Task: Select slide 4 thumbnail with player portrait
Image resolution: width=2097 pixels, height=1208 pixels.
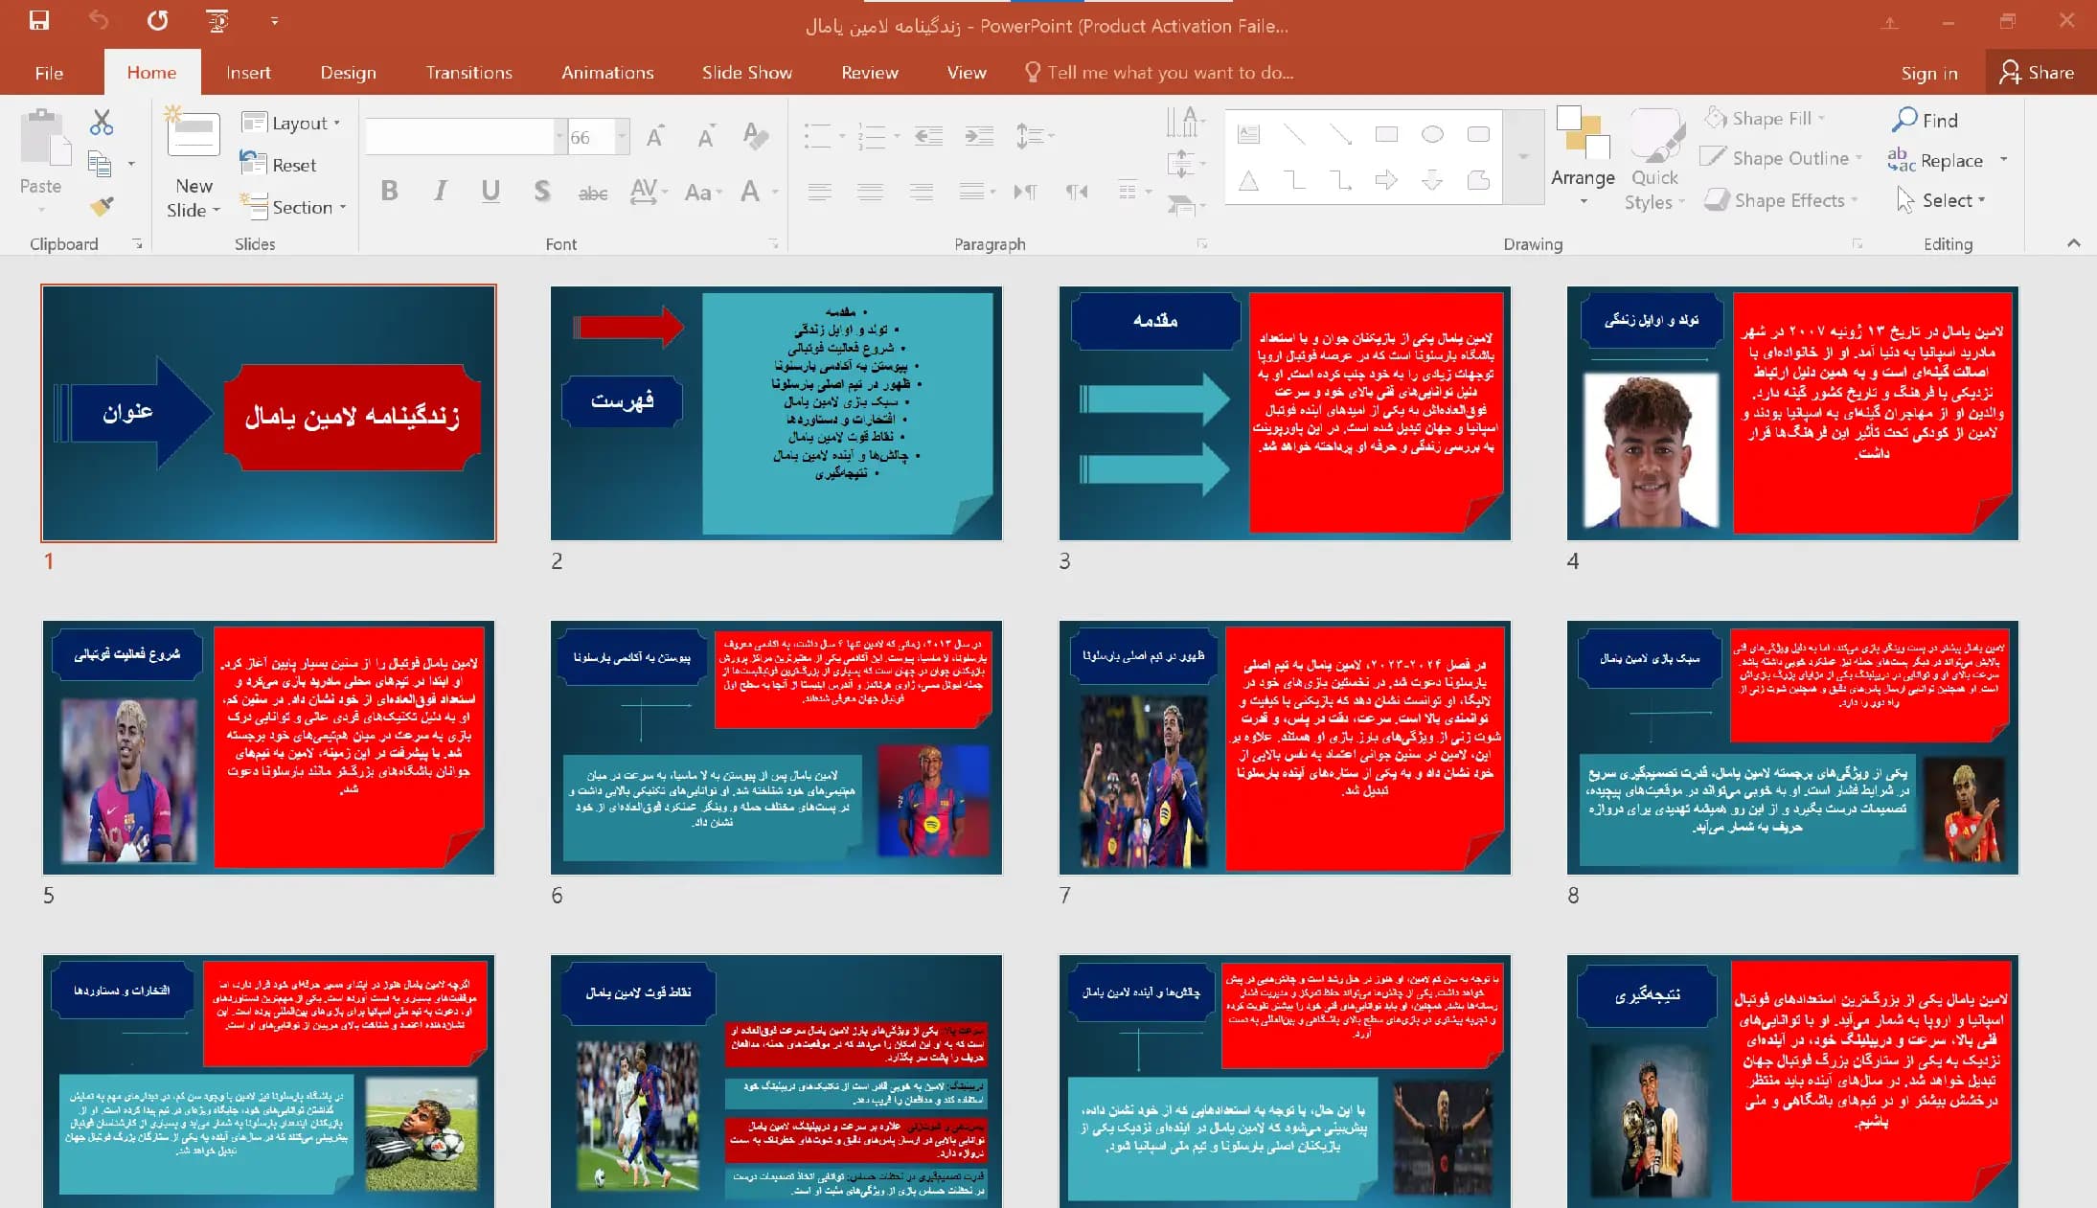Action: click(x=1792, y=413)
